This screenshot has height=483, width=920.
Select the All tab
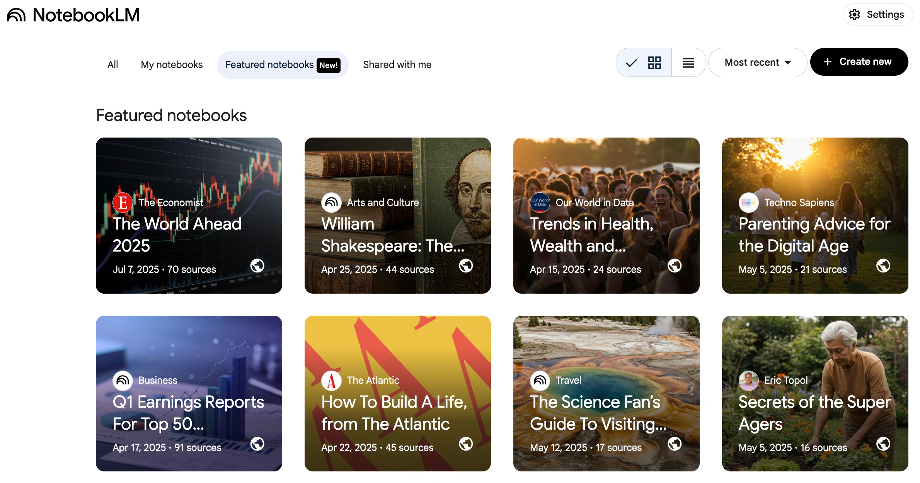112,65
